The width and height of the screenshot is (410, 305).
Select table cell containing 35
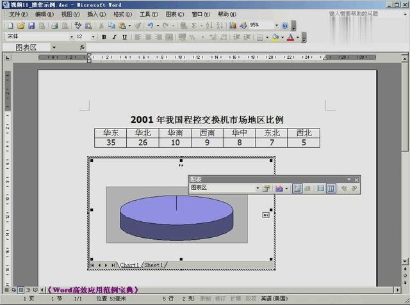[x=111, y=143]
